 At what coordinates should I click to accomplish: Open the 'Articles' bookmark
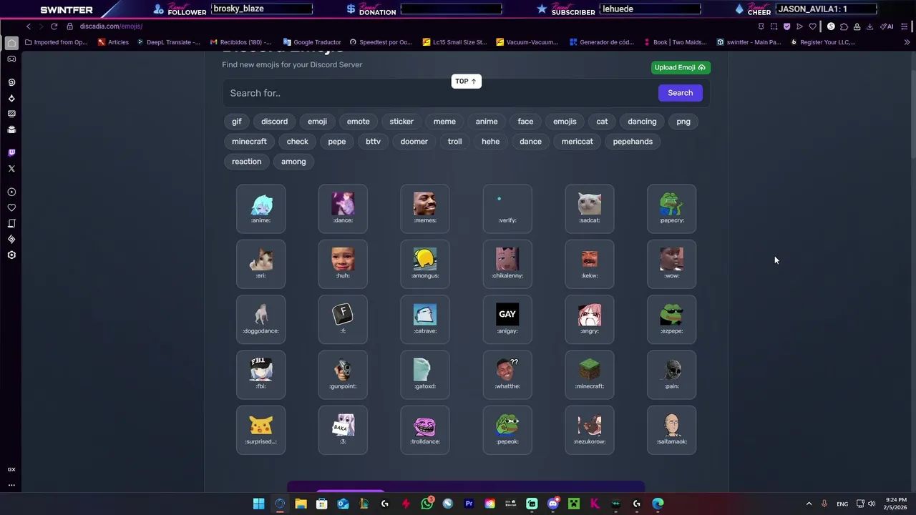coord(113,42)
